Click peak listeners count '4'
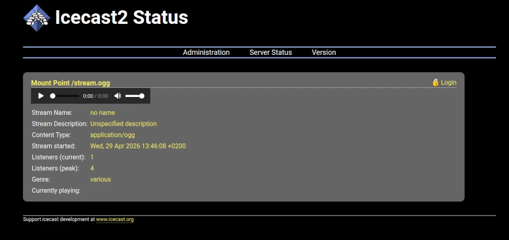 (92, 168)
